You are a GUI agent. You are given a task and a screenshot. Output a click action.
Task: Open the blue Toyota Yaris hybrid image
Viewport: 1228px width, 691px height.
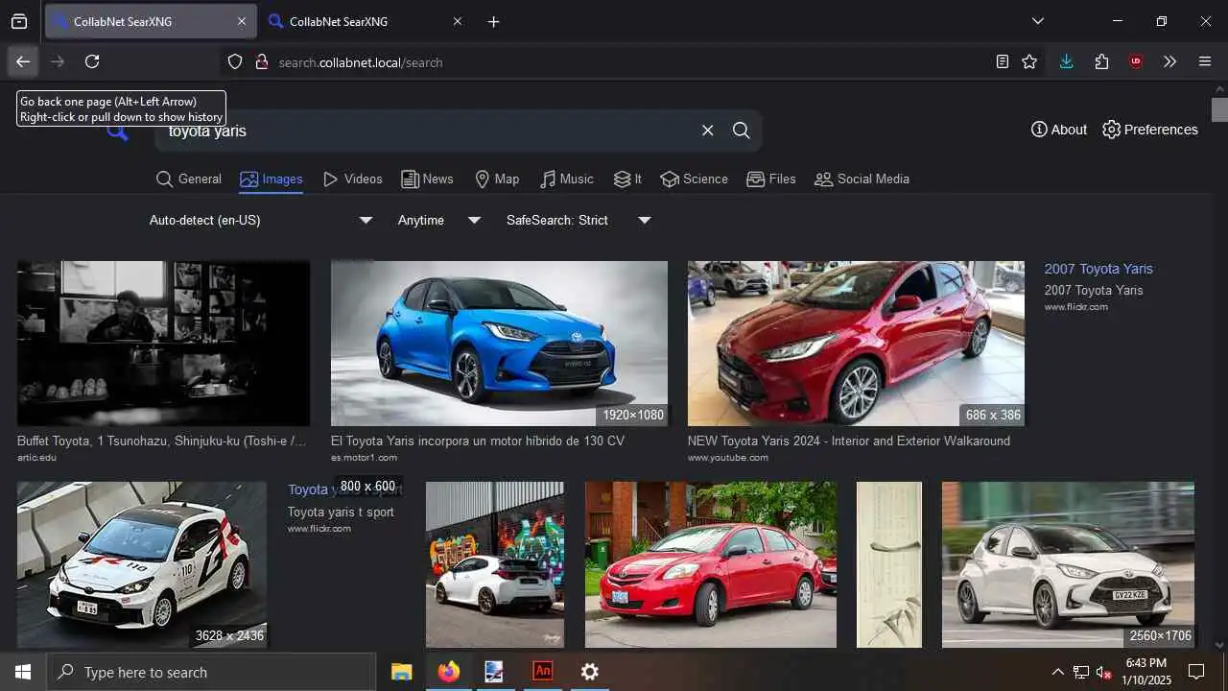(x=499, y=344)
